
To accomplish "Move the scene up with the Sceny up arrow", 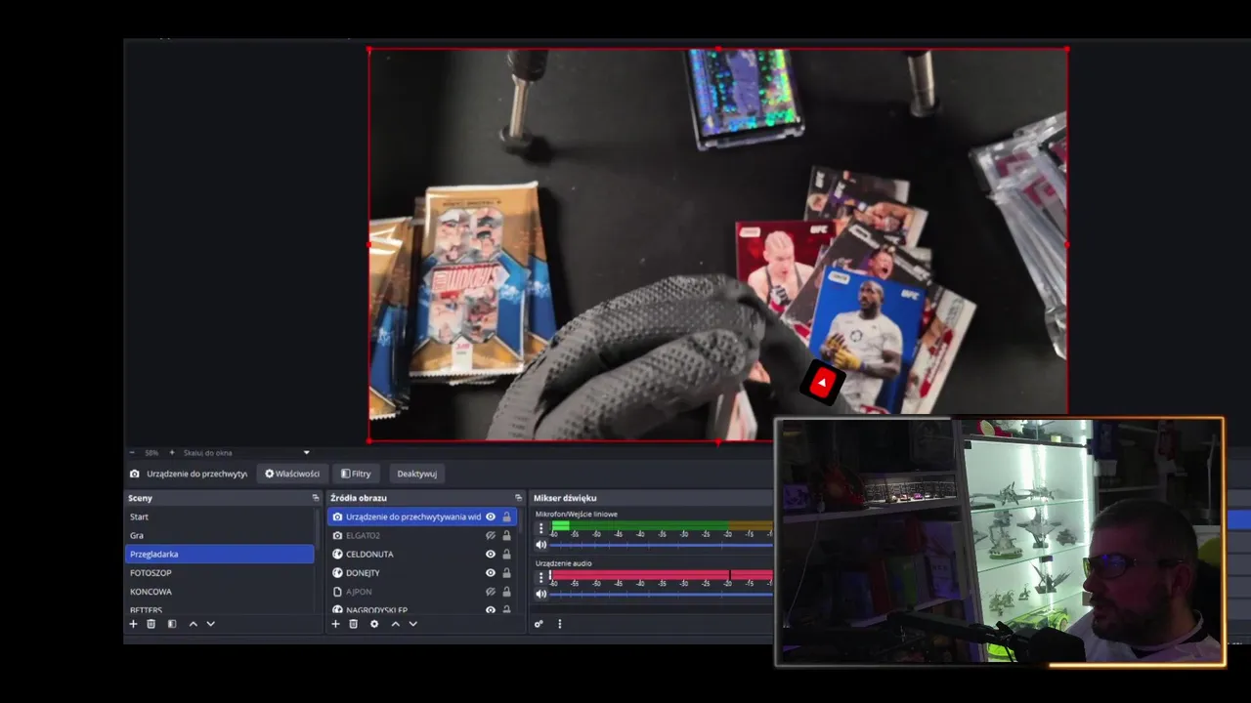I will pyautogui.click(x=193, y=624).
